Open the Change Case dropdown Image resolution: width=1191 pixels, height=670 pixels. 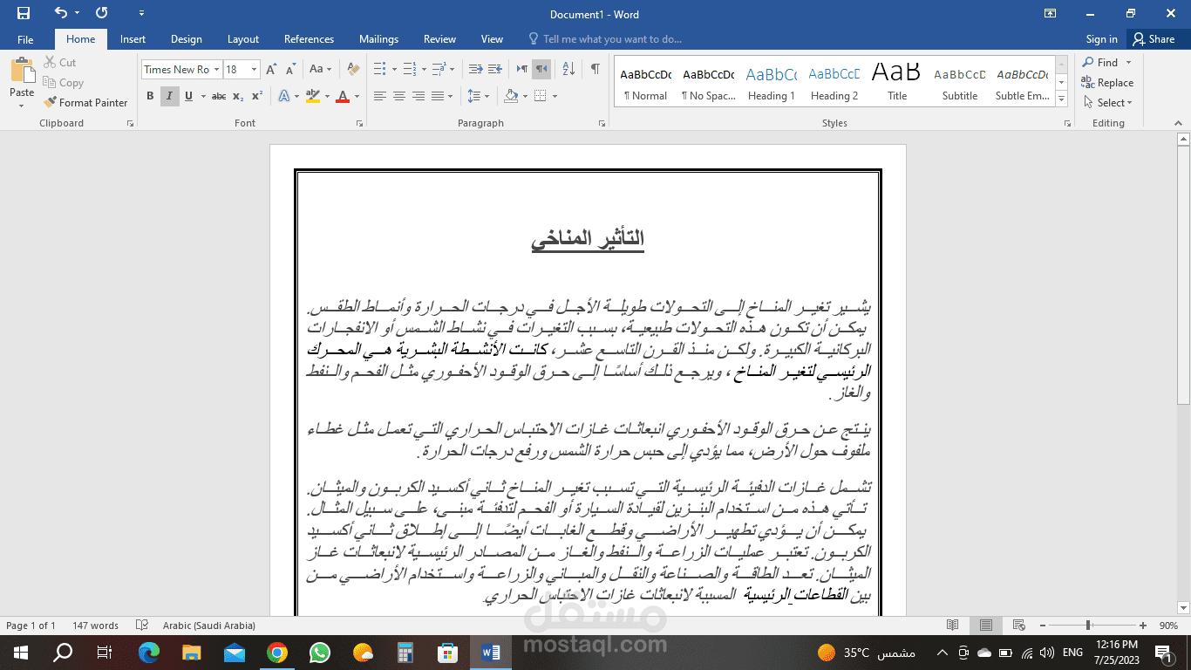[320, 70]
